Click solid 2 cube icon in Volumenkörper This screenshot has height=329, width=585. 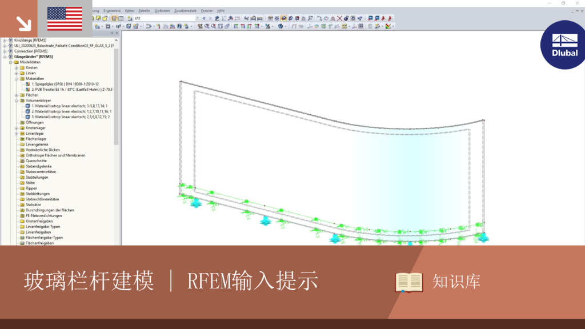(27, 111)
